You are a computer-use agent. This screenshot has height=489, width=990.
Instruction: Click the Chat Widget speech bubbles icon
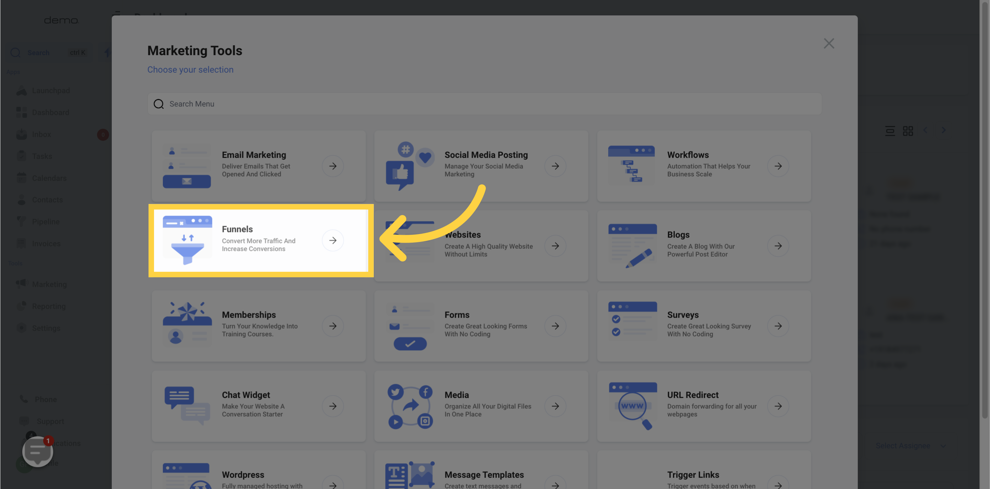pos(187,406)
